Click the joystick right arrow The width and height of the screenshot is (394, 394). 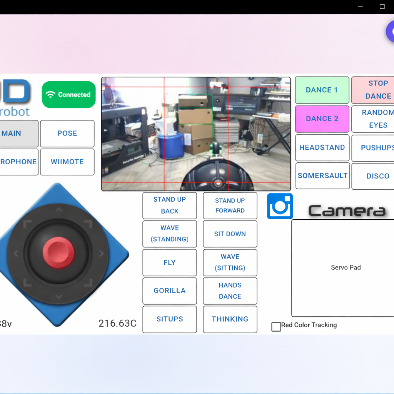coord(102,254)
